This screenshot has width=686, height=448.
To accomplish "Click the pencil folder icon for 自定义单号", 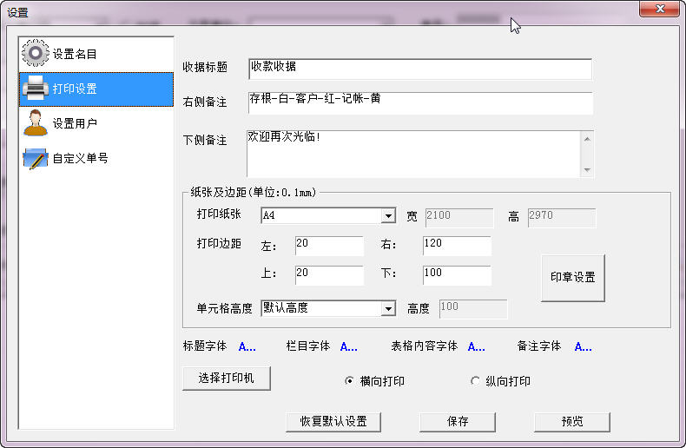I will click(36, 158).
